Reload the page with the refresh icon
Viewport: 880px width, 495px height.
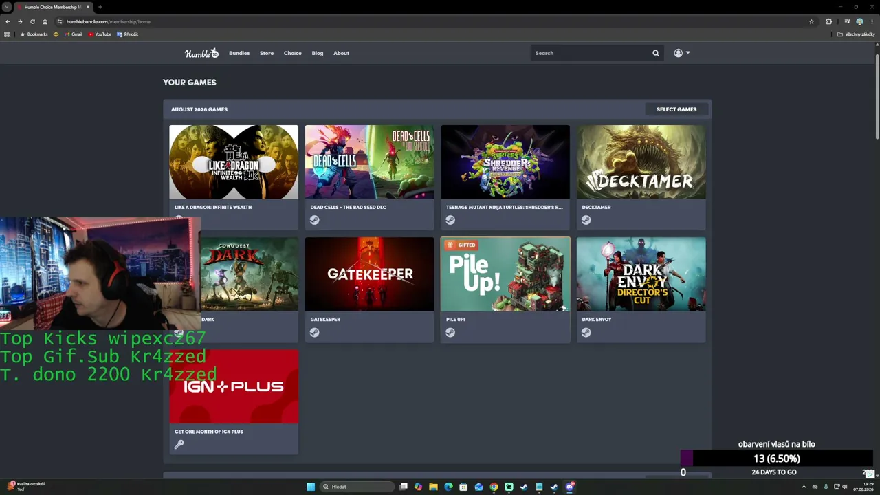tap(32, 21)
